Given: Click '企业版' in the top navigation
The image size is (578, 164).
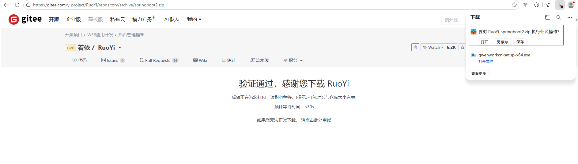Looking at the screenshot, I should coord(74,19).
